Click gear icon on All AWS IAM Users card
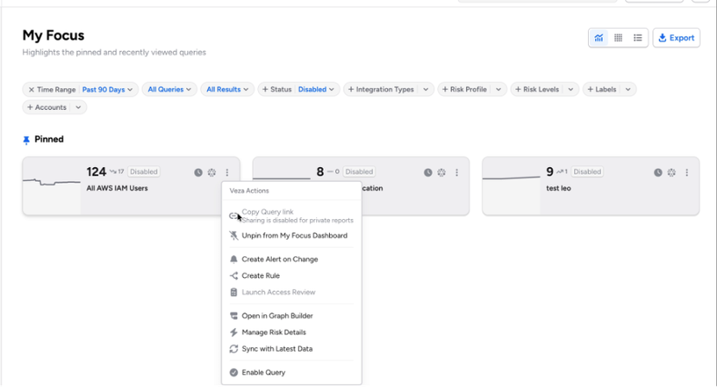Screen dimensions: 717x387 click(x=211, y=172)
